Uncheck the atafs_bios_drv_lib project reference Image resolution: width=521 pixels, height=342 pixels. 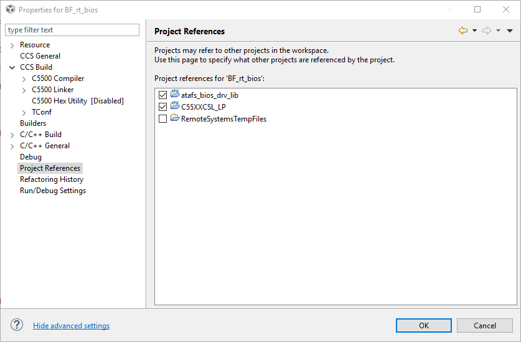(x=163, y=95)
